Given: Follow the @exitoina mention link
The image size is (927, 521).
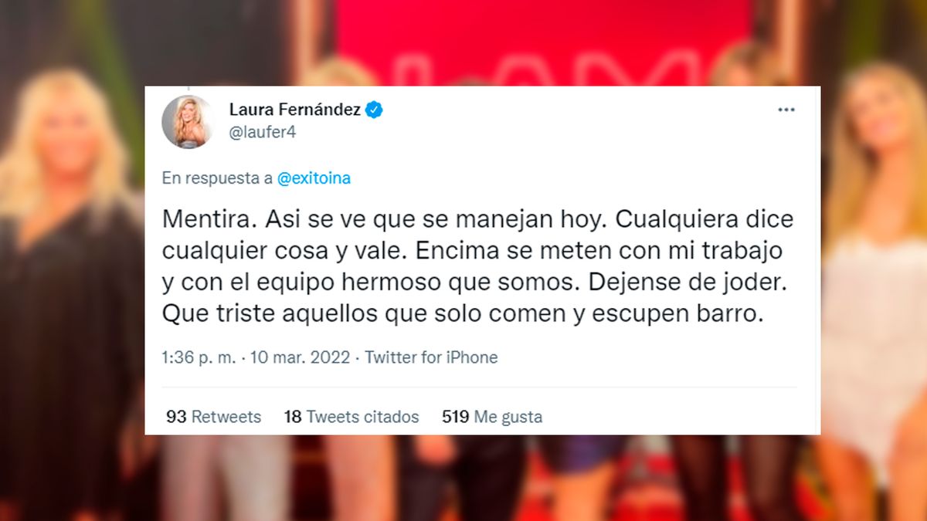Looking at the screenshot, I should click(x=314, y=178).
